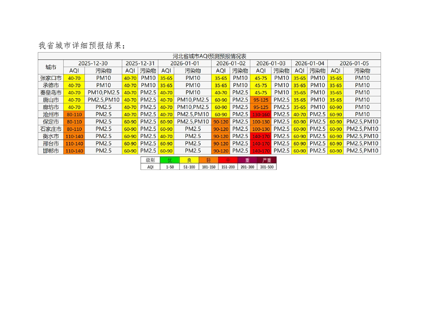This screenshot has width=442, height=312.
Task: Select the 1-50 legend AQI range cell
Action: coord(170,167)
